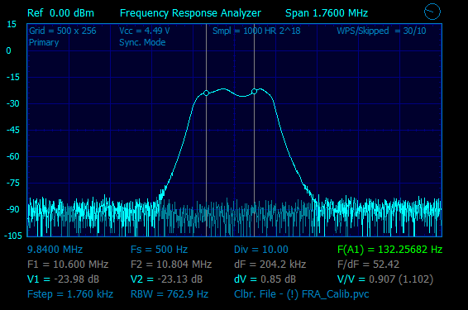Click the Ref 0.00 dBm label
Viewport: 468px width, 310px height.
(60, 13)
